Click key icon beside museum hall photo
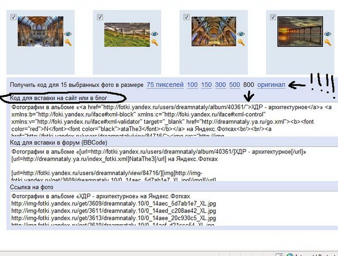The height and width of the screenshot is (256, 338). click(68, 42)
